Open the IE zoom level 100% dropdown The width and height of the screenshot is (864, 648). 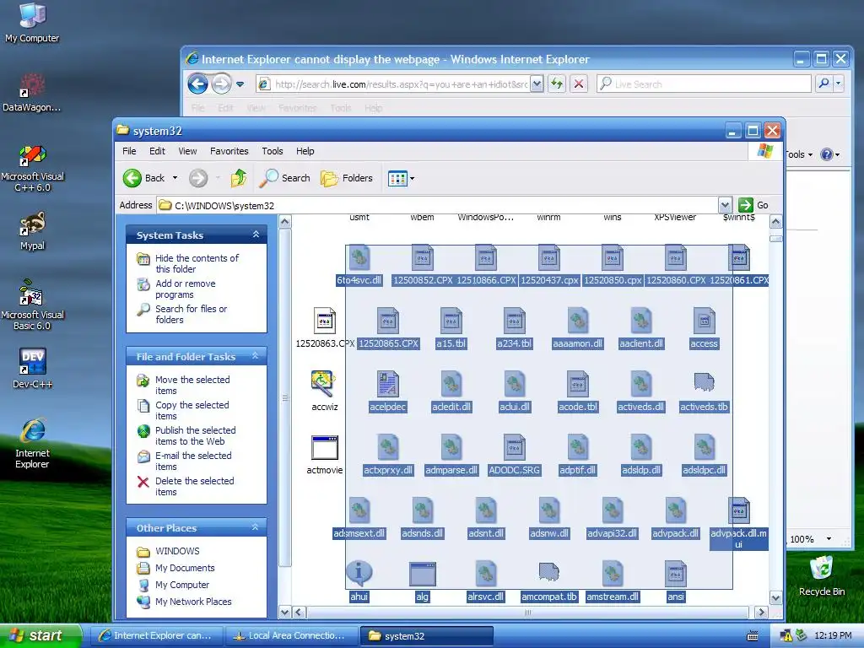(829, 539)
